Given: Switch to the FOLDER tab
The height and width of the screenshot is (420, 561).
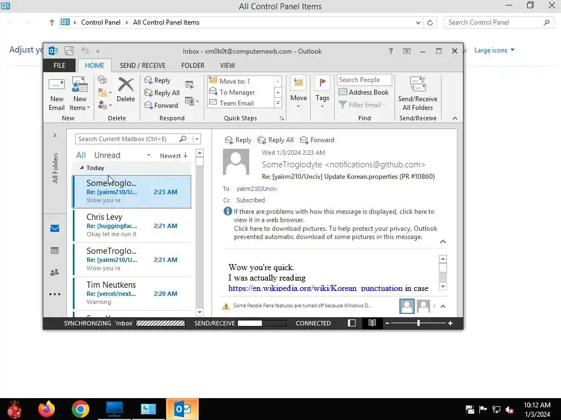Looking at the screenshot, I should (x=193, y=66).
